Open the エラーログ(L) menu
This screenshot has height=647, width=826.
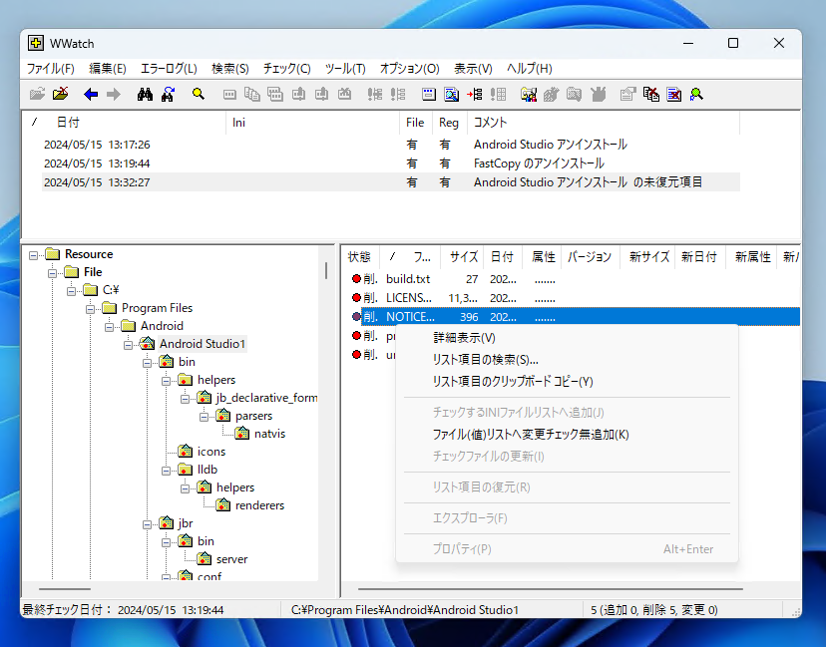pyautogui.click(x=169, y=69)
